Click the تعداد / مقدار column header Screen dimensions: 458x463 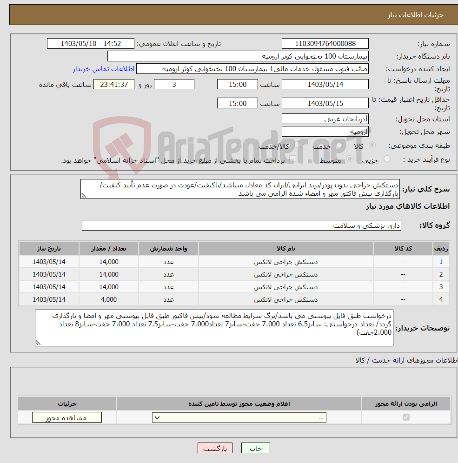tap(109, 248)
